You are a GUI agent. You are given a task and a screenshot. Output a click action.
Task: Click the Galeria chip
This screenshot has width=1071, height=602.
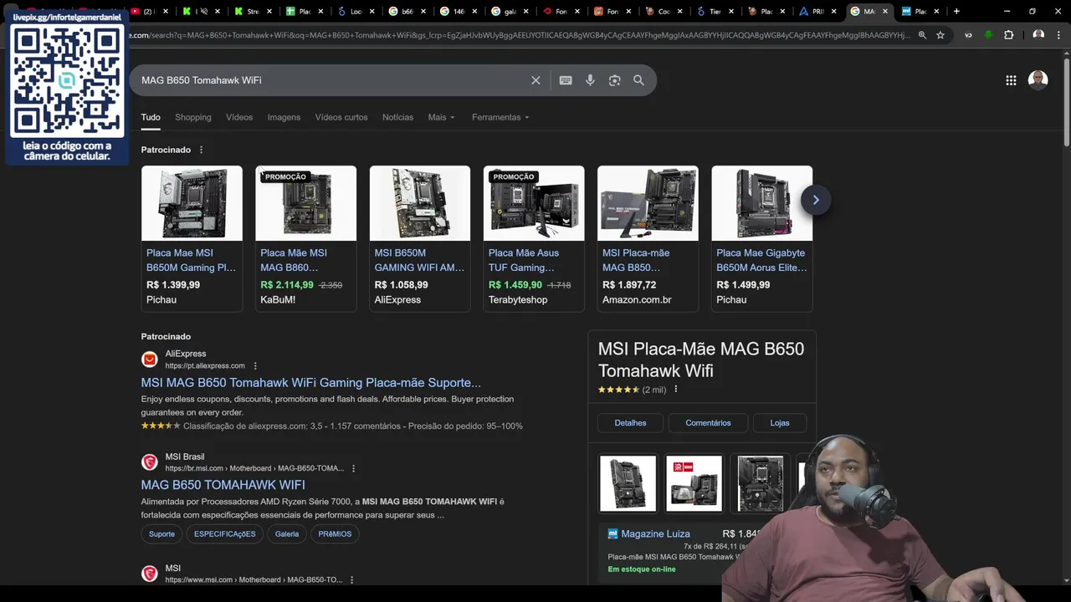[287, 534]
